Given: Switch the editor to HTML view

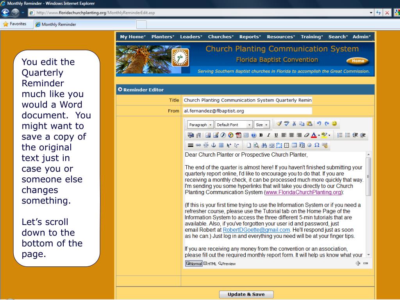Looking at the screenshot, I should [x=210, y=264].
